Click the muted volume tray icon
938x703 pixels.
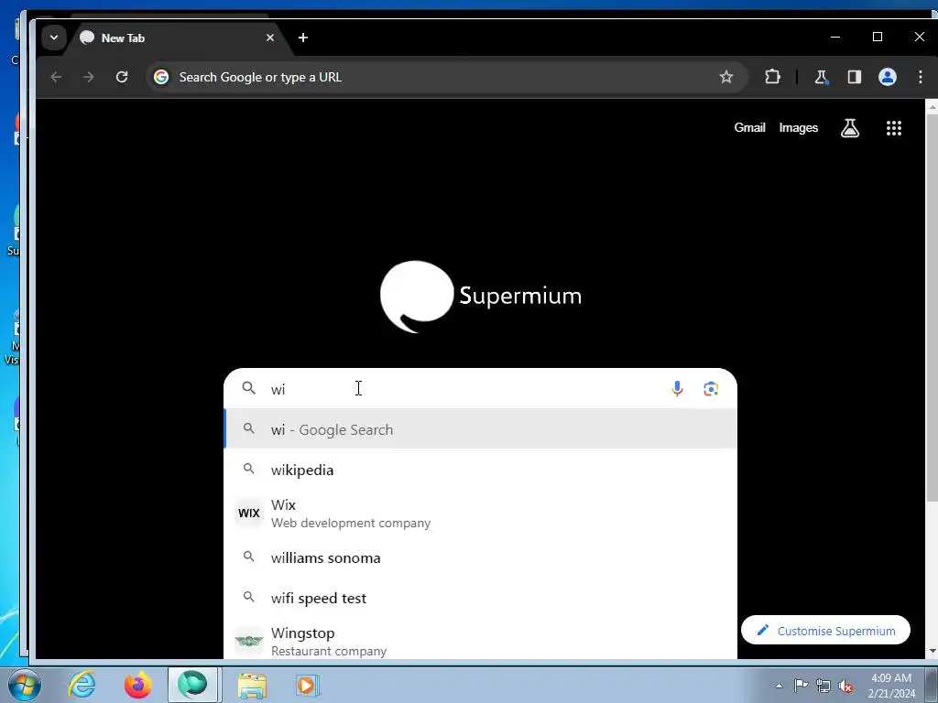[845, 686]
